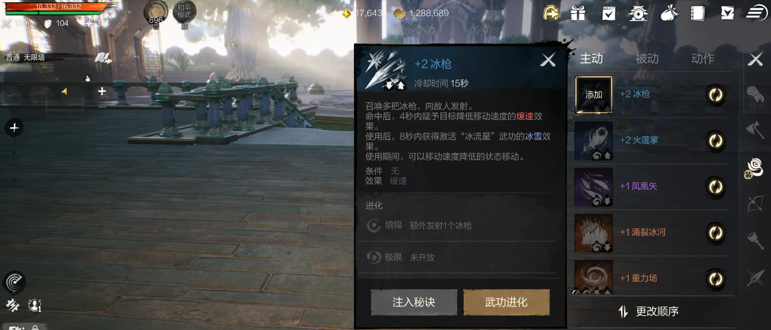Image resolution: width=771 pixels, height=330 pixels.
Task: Click the 武功进化 button
Action: click(x=506, y=302)
